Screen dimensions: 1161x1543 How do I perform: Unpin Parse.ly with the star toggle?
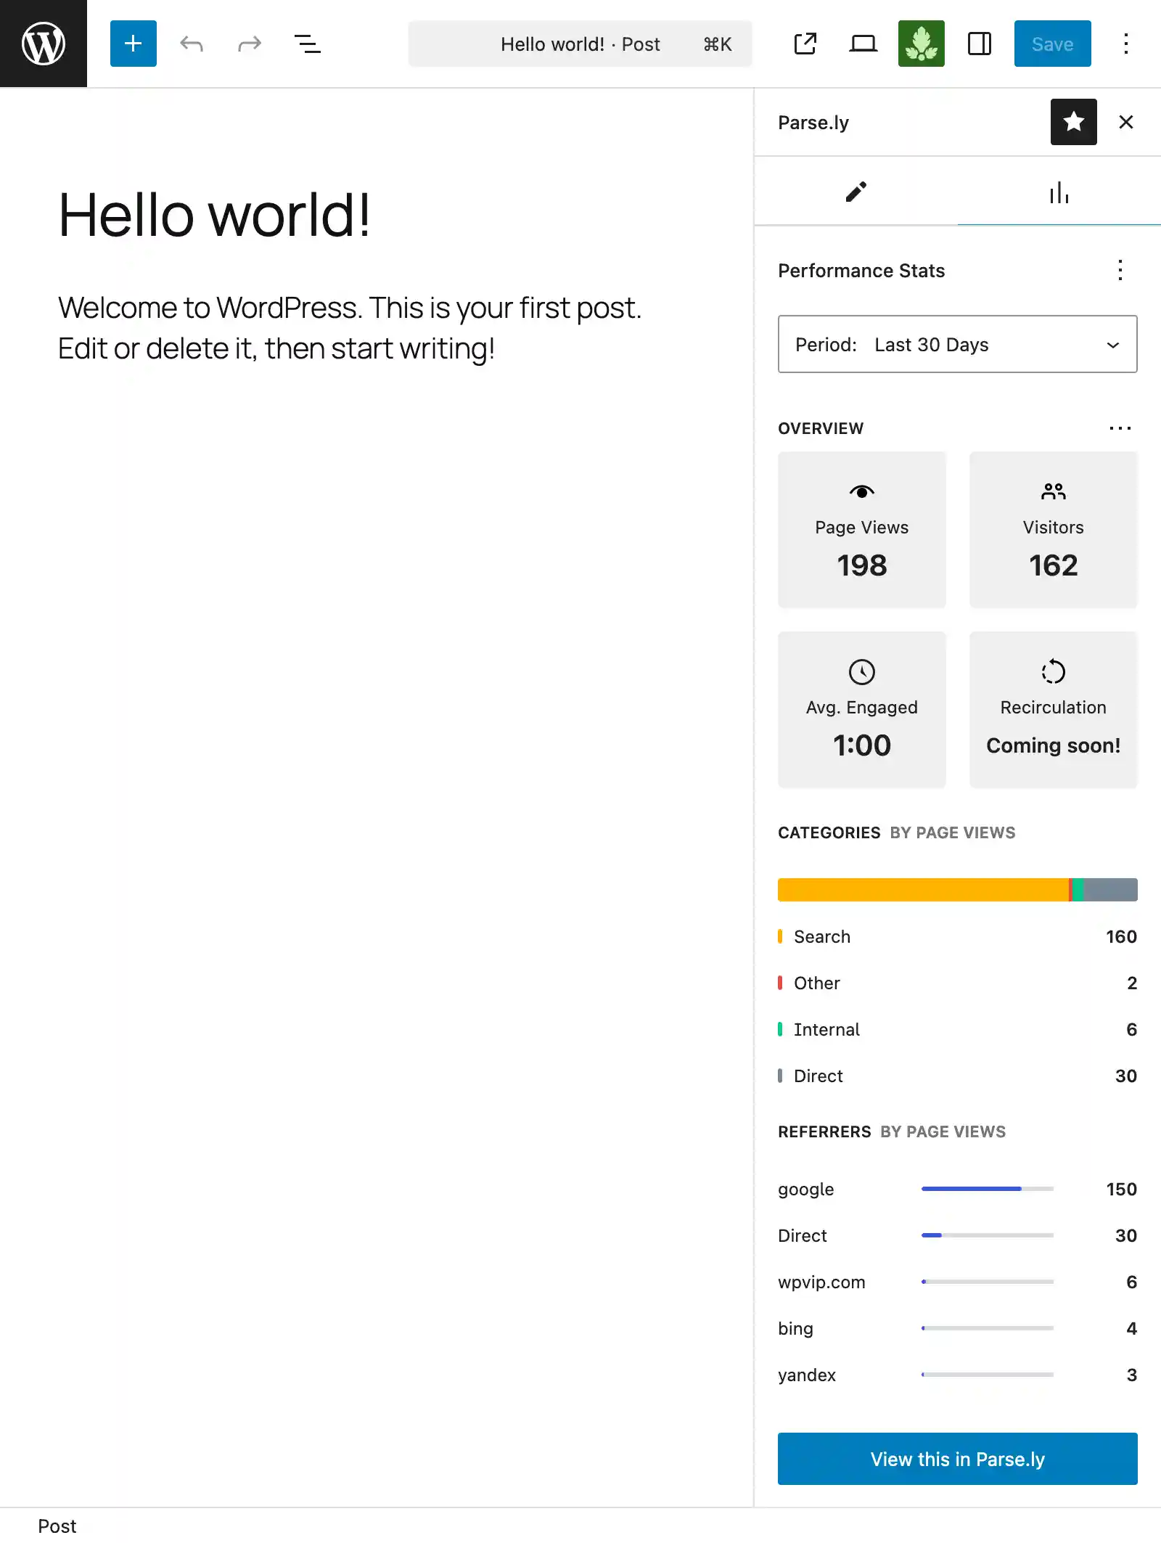pyautogui.click(x=1073, y=122)
